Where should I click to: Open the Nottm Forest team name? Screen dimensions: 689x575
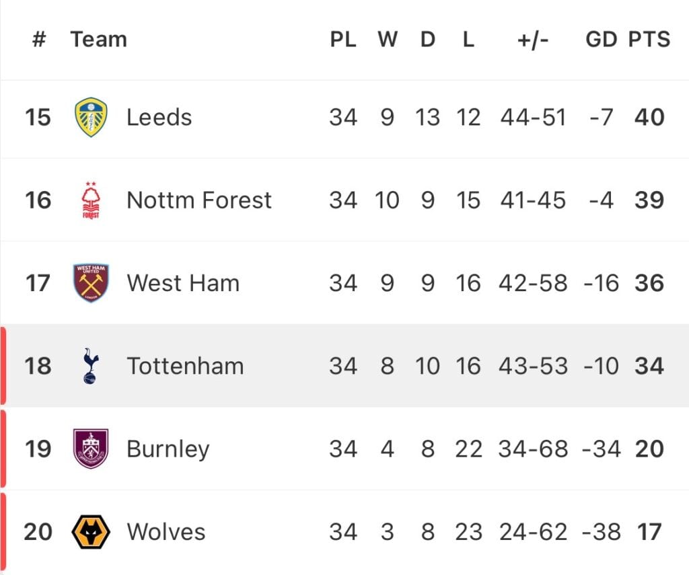tap(199, 200)
